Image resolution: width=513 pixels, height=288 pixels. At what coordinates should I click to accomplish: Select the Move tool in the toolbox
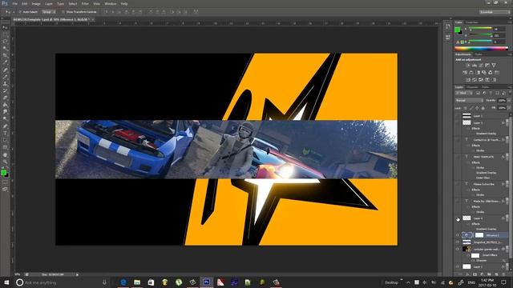coord(5,27)
